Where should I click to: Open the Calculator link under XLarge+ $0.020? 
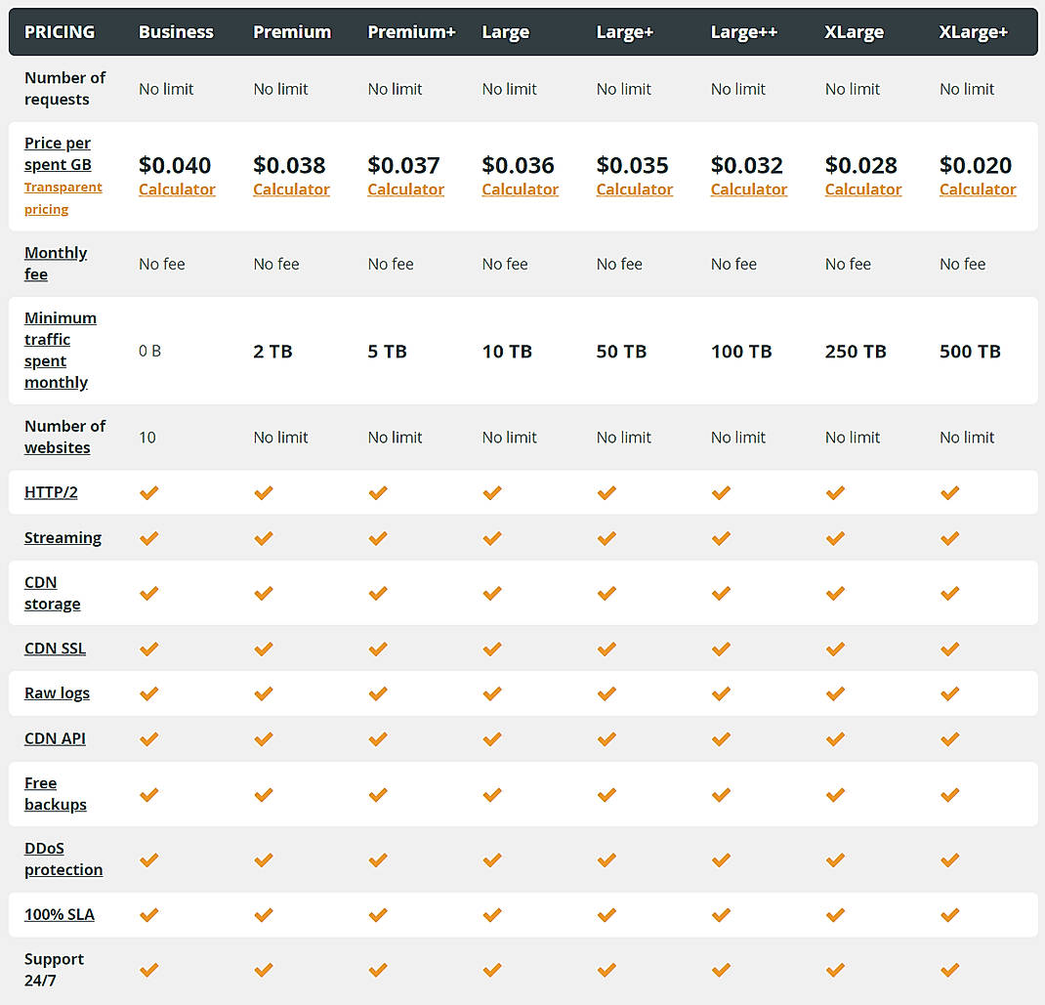pyautogui.click(x=978, y=189)
